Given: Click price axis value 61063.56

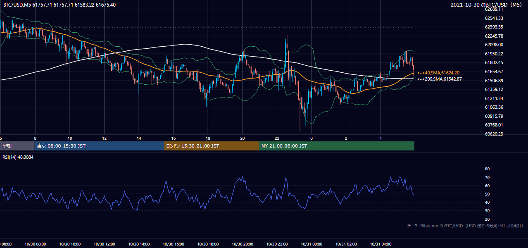Looking at the screenshot, I should click(x=494, y=107).
